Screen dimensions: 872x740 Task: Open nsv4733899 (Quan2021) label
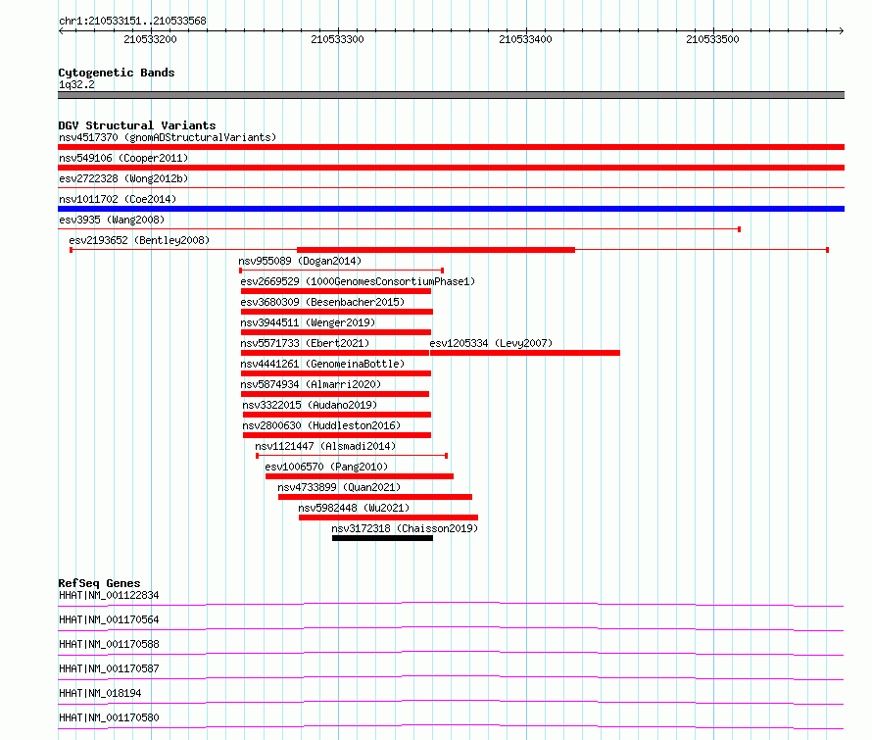339,487
